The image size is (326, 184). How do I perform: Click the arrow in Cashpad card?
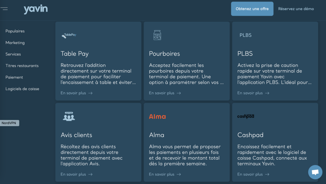267,174
